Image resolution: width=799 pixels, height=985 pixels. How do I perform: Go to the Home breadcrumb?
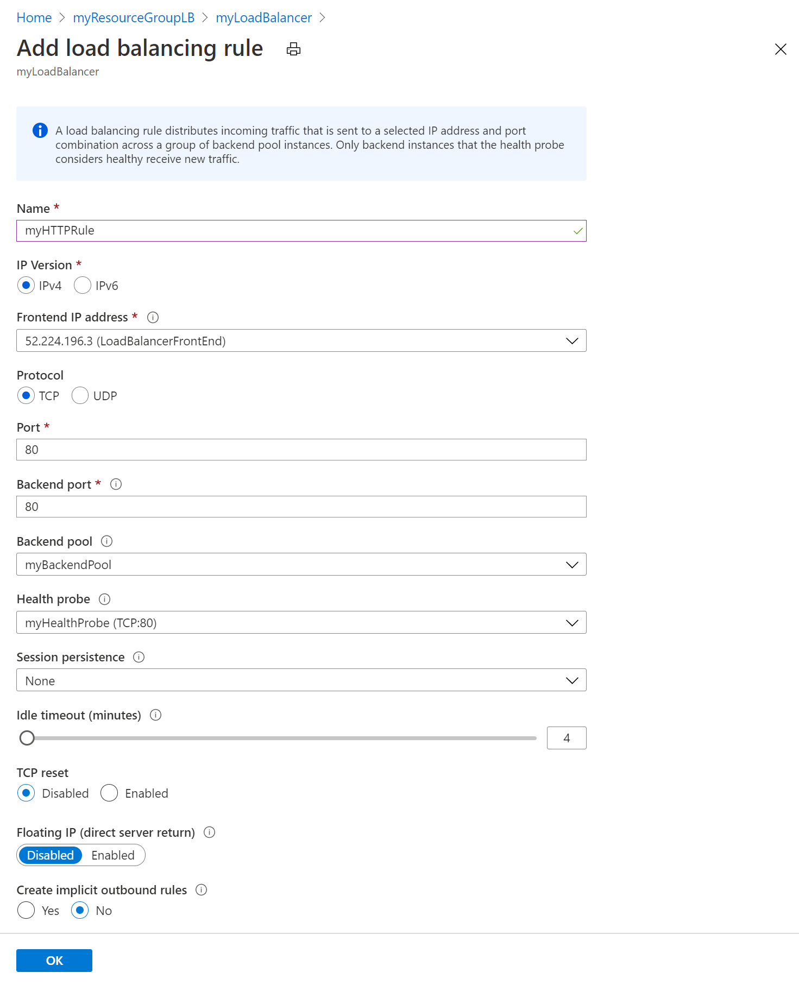pyautogui.click(x=34, y=18)
